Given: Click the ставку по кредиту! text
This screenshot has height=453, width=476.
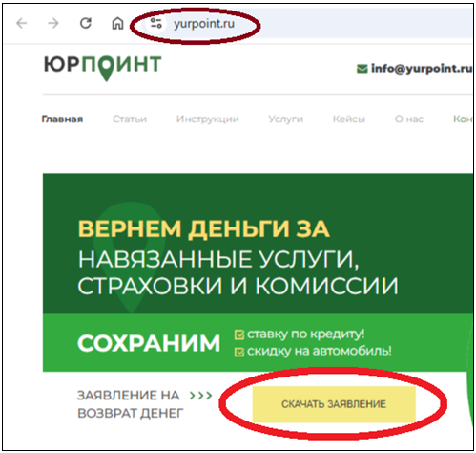Looking at the screenshot, I should point(306,334).
